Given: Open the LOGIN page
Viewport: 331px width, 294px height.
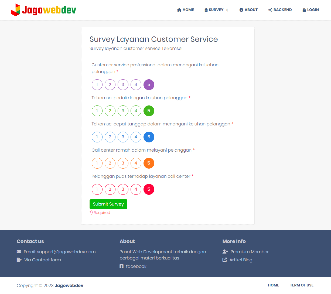Looking at the screenshot, I should (x=311, y=10).
